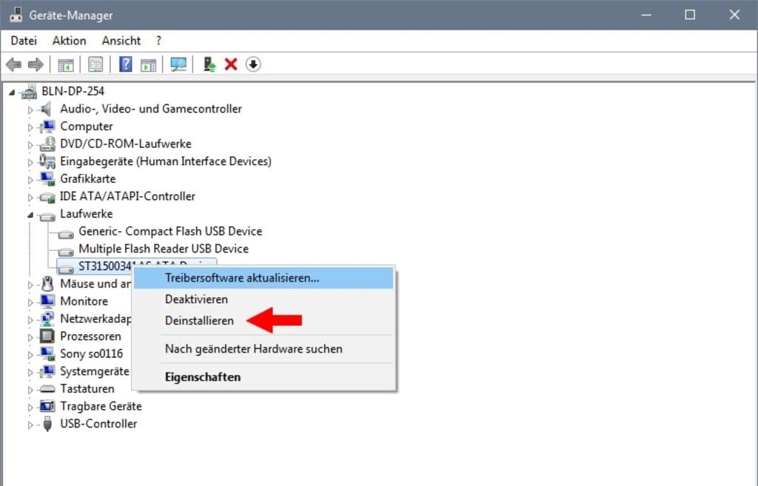The image size is (758, 486).
Task: Click the red X uninstall toolbar icon
Action: pos(231,64)
